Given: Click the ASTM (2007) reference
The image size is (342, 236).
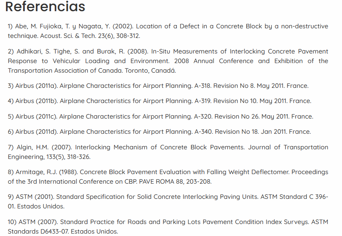Looking at the screenshot, I should [x=168, y=226].
